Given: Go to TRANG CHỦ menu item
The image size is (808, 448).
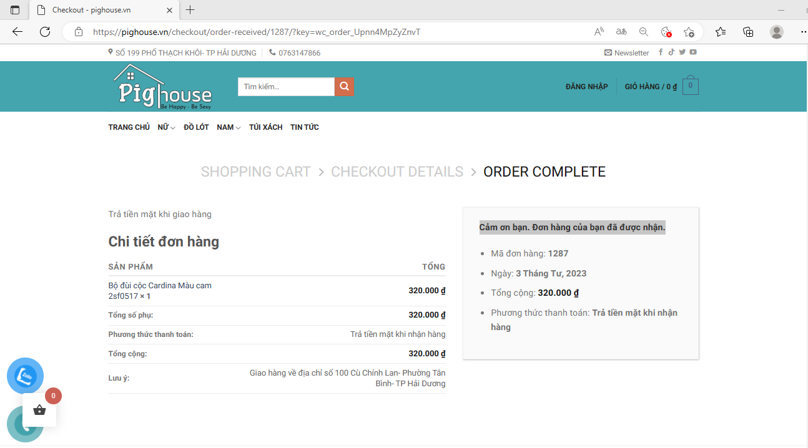Looking at the screenshot, I should point(129,127).
